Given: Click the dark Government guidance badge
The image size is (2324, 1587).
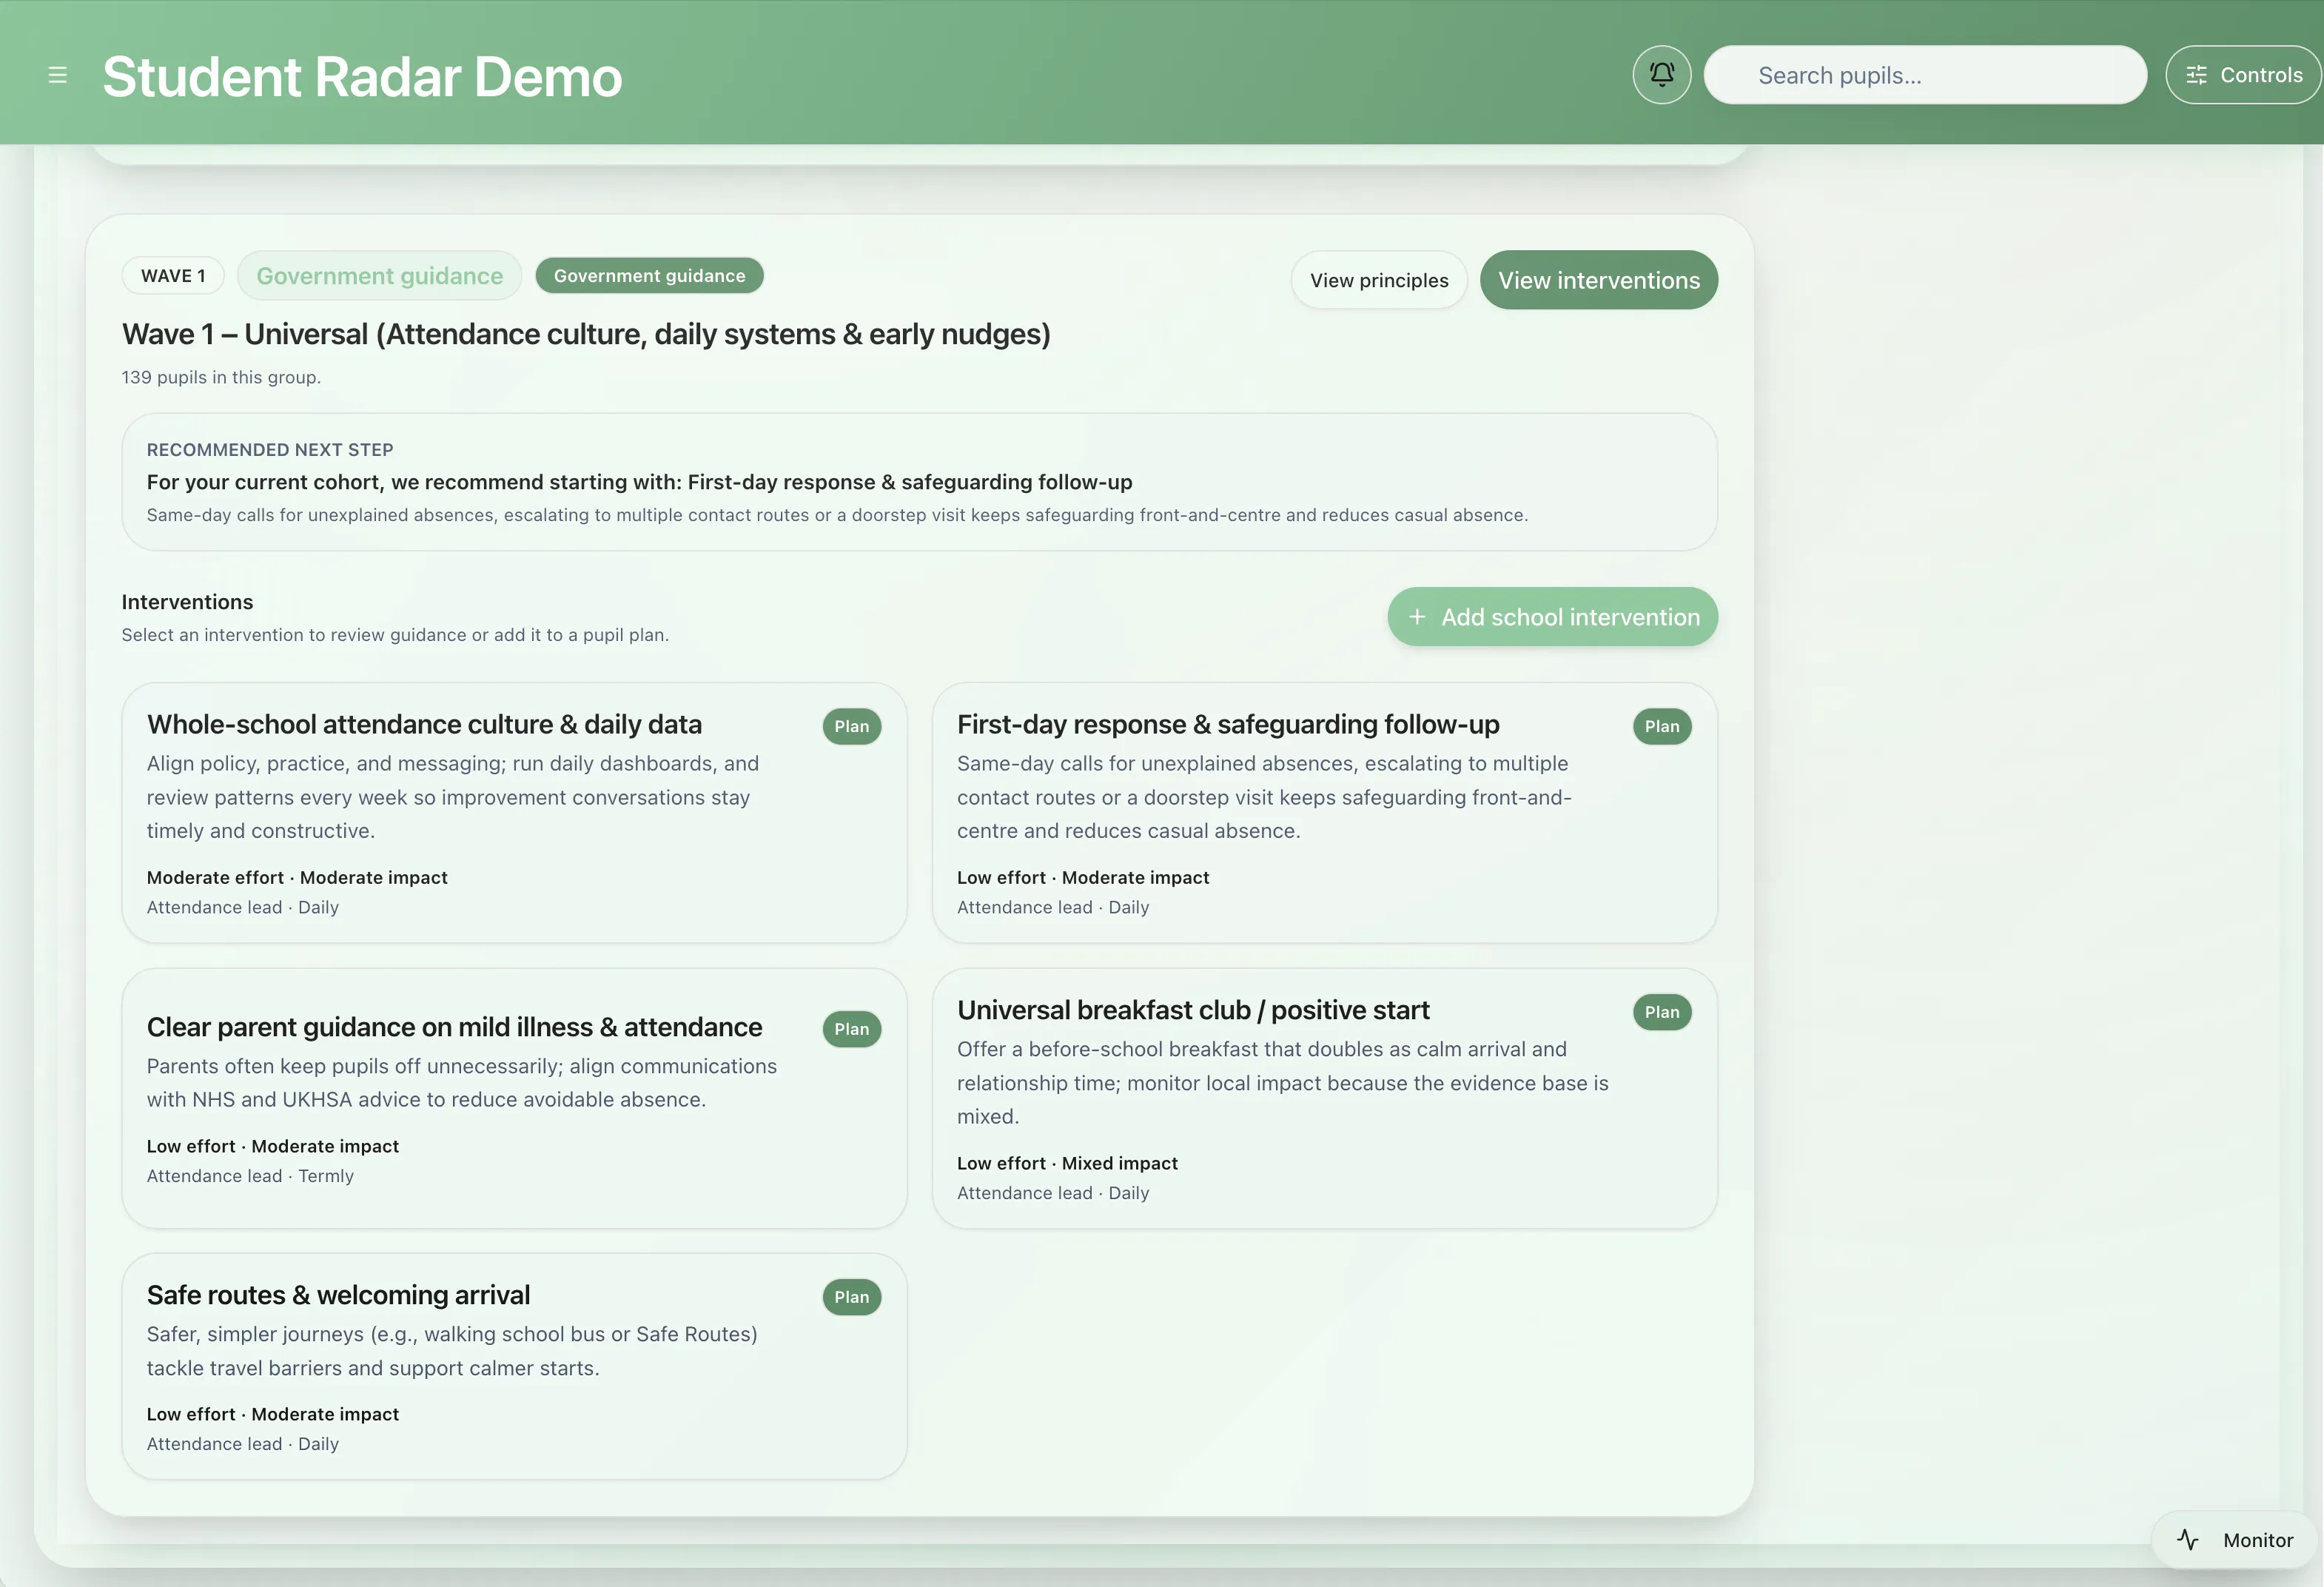Looking at the screenshot, I should coord(649,276).
